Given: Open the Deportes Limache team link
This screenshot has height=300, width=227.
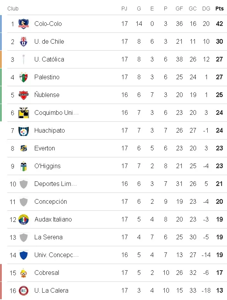Looking at the screenshot, I should pos(56,184).
